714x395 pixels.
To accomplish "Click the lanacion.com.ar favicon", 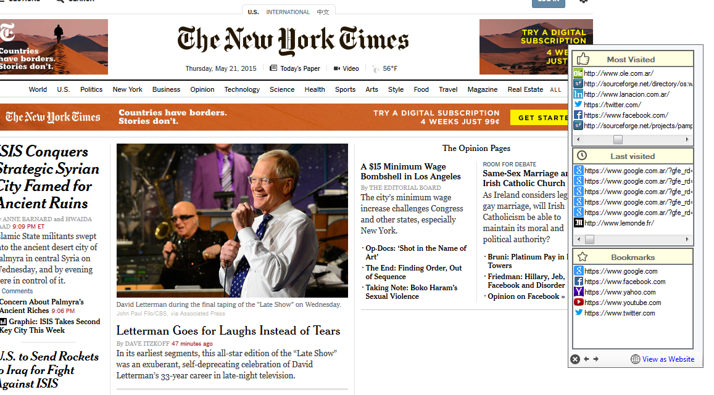I will click(x=578, y=94).
